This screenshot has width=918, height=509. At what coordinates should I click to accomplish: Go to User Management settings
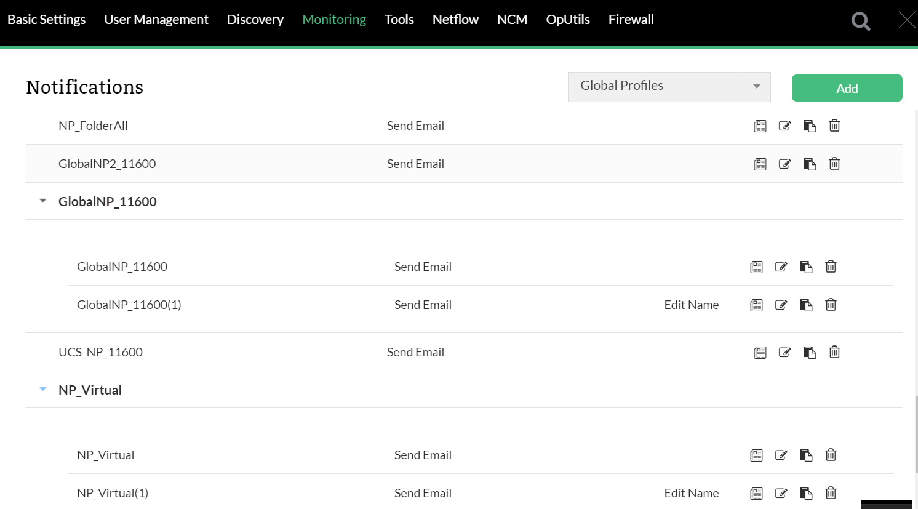(x=156, y=20)
